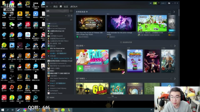Open the Sea of Thieves Gold Glory news
The height and width of the screenshot is (112, 200).
pos(91,23)
